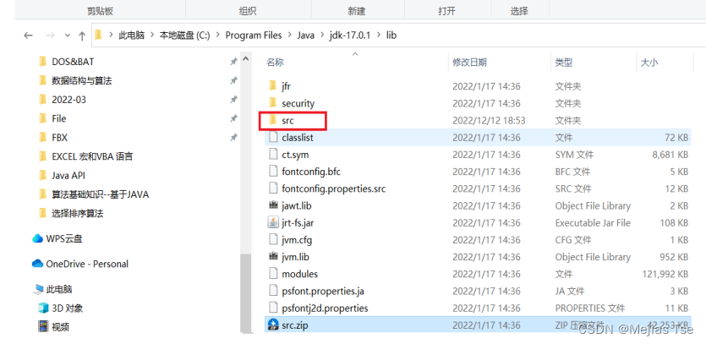The image size is (706, 344).
Task: Click the up-one-level arrow
Action: (x=82, y=36)
